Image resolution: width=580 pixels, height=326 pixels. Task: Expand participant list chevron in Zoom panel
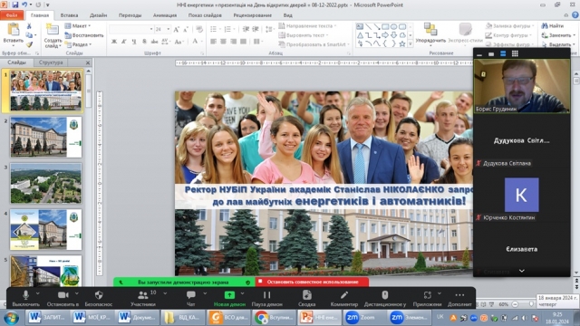[522, 271]
